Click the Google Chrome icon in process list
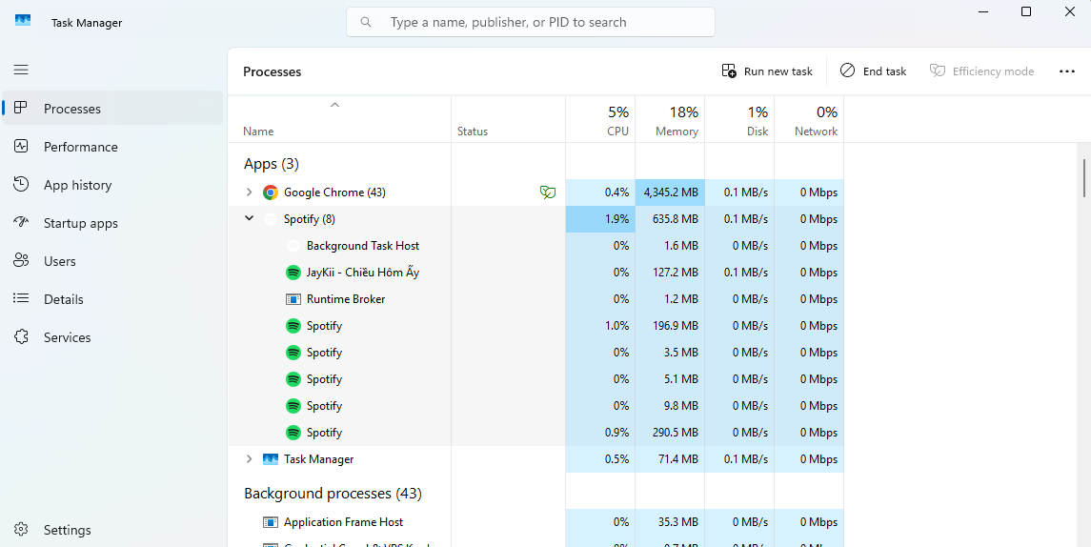Viewport: 1091px width, 547px height. tap(271, 192)
